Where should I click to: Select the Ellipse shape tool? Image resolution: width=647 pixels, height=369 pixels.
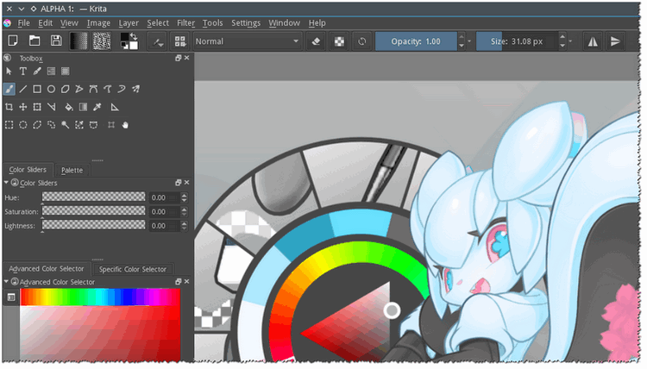(51, 89)
